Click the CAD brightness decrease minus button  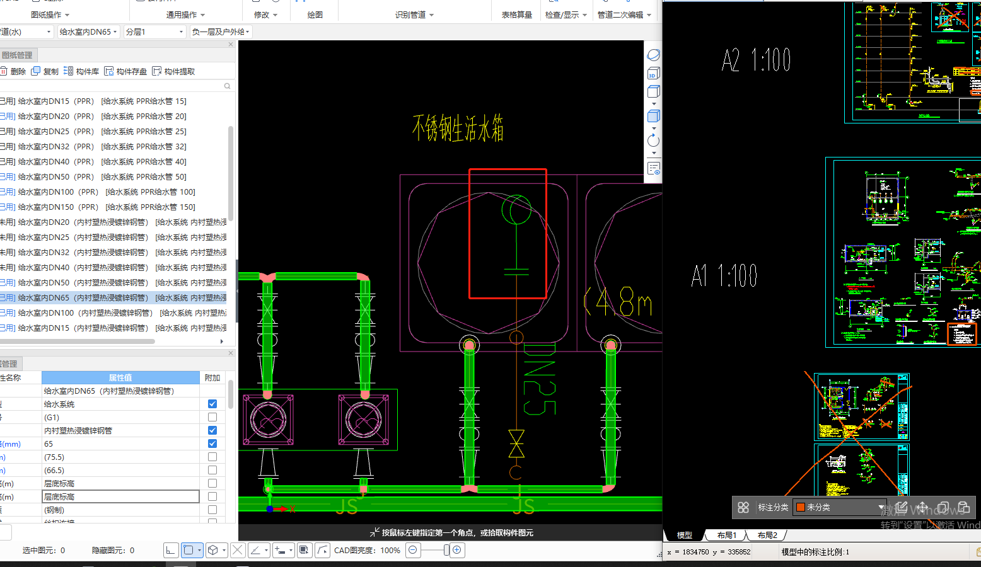point(412,550)
